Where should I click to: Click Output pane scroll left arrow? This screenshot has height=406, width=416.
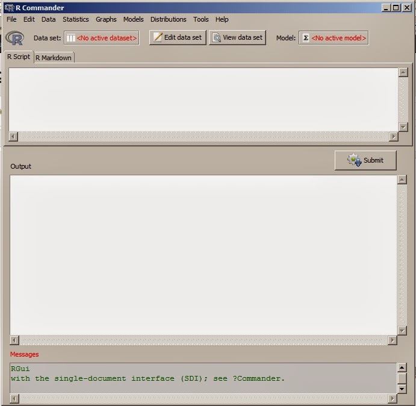click(x=14, y=340)
